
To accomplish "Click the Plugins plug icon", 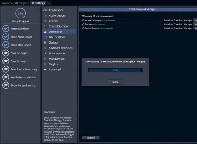I will (45, 64).
